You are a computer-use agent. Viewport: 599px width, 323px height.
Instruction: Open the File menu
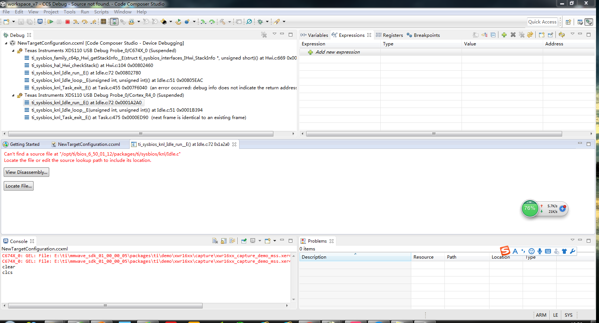6,12
